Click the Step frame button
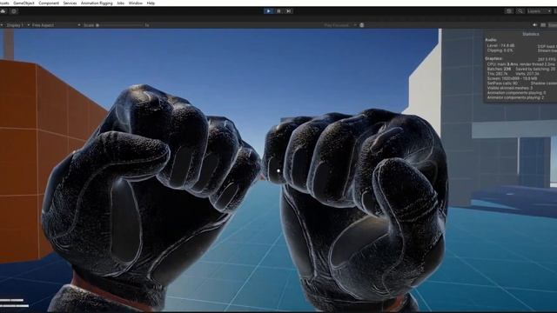Screen dimensions: 557x313 (288, 11)
